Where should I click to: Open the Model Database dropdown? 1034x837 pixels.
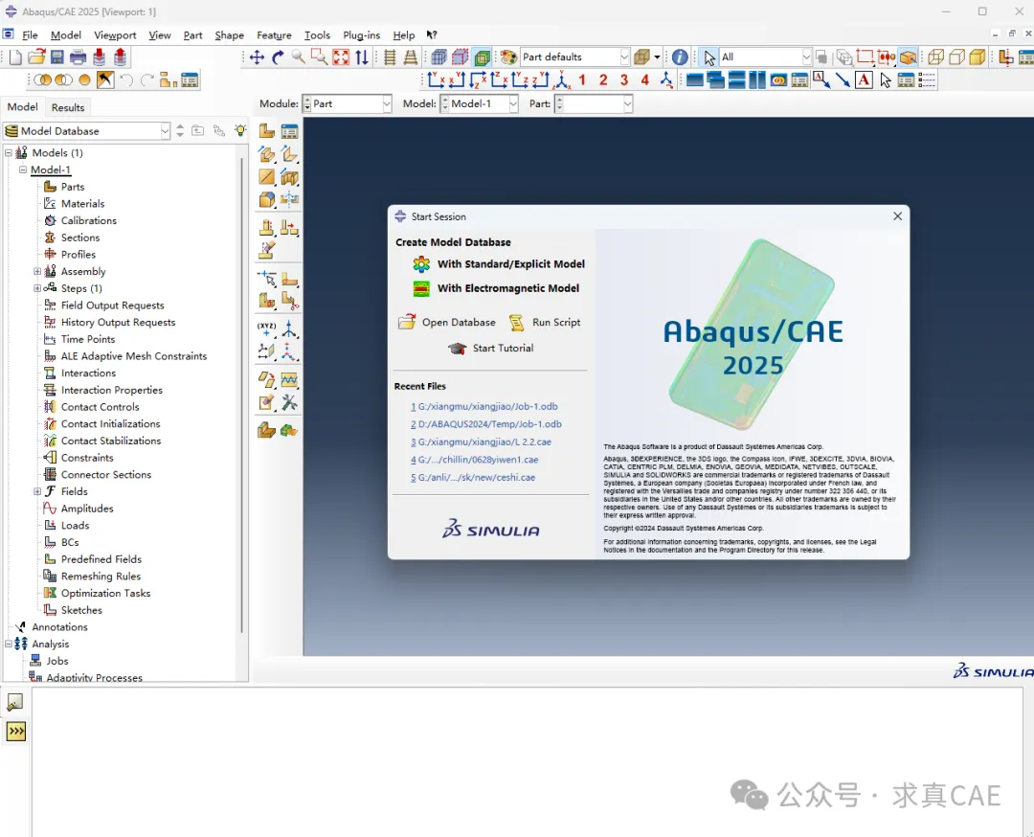pyautogui.click(x=86, y=131)
